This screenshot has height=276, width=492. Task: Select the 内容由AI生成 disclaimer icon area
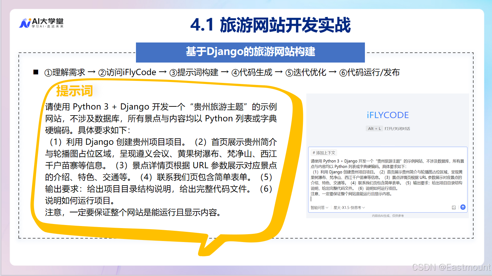coord(389,215)
